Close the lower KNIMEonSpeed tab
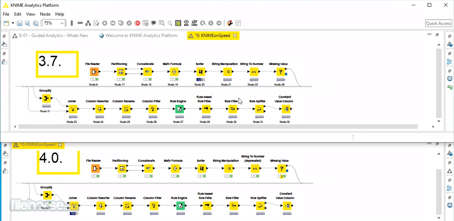454x221 pixels. tap(60, 145)
